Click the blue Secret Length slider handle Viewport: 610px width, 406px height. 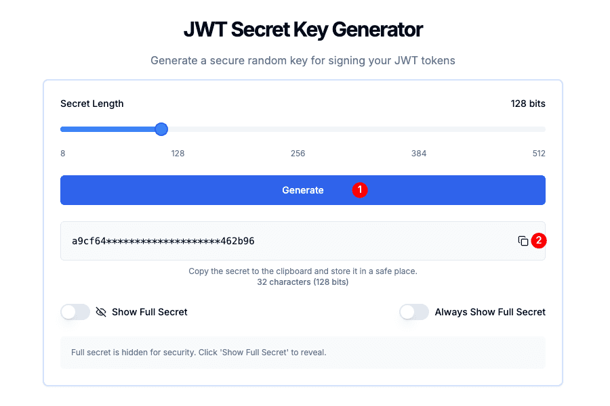point(161,129)
